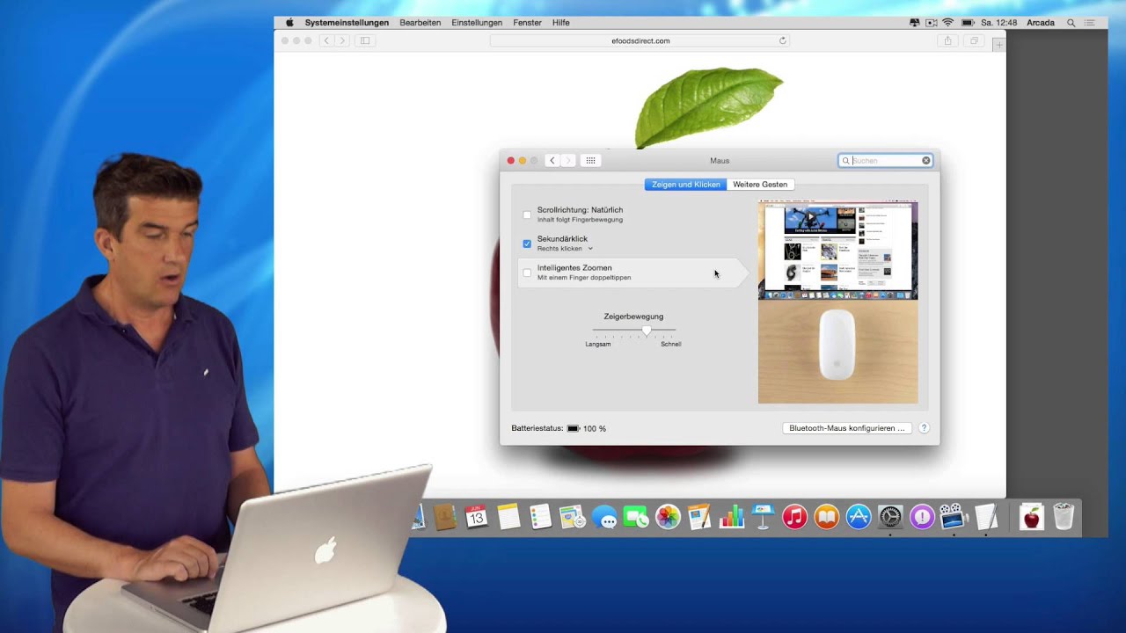Screen dimensions: 1126x633
Task: Open the Bearbeiten menu
Action: coord(420,23)
